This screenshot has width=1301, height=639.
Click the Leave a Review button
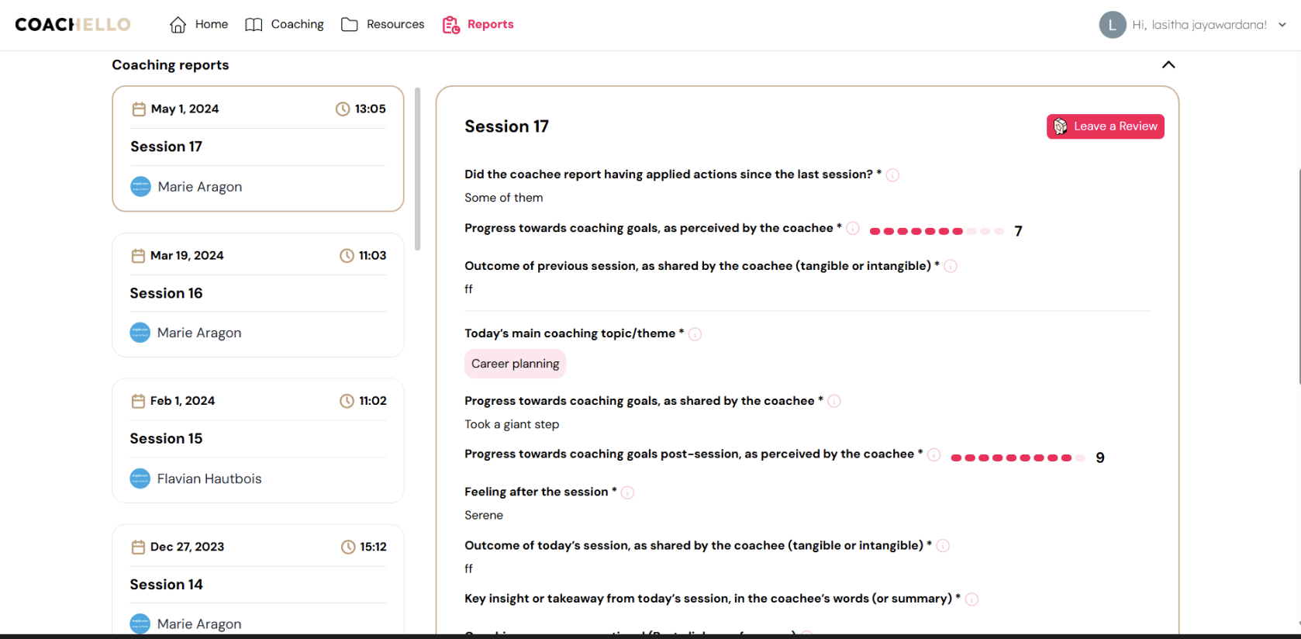1105,126
